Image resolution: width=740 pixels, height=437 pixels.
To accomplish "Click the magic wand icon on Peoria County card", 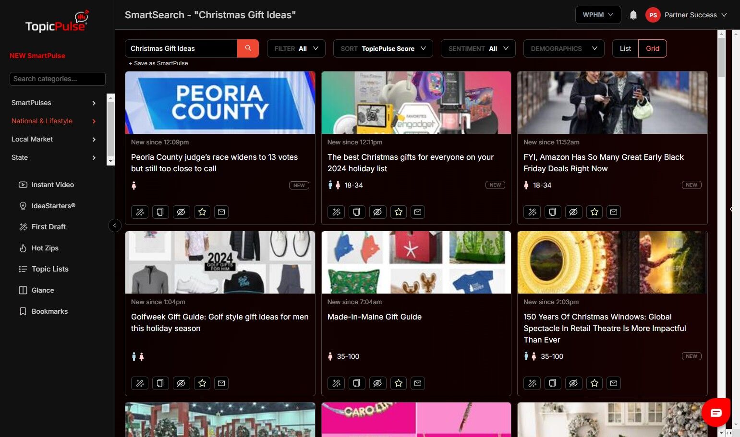I will point(140,212).
